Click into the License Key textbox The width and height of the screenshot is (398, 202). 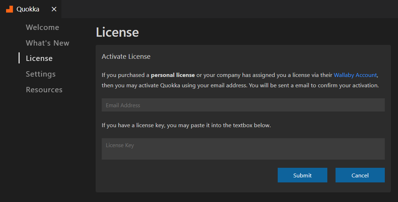point(243,149)
